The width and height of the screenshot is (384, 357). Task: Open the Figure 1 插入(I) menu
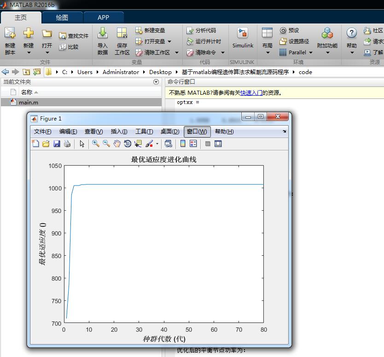[x=119, y=132]
